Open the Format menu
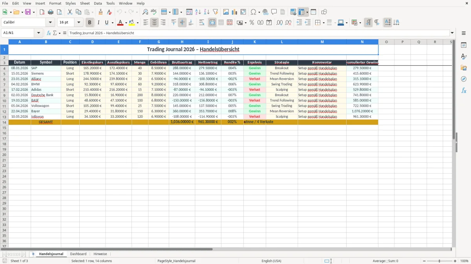The width and height of the screenshot is (471, 264). point(55,3)
